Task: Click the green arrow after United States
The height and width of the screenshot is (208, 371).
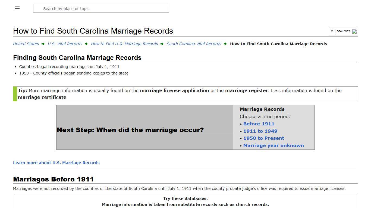Action: tap(43, 44)
